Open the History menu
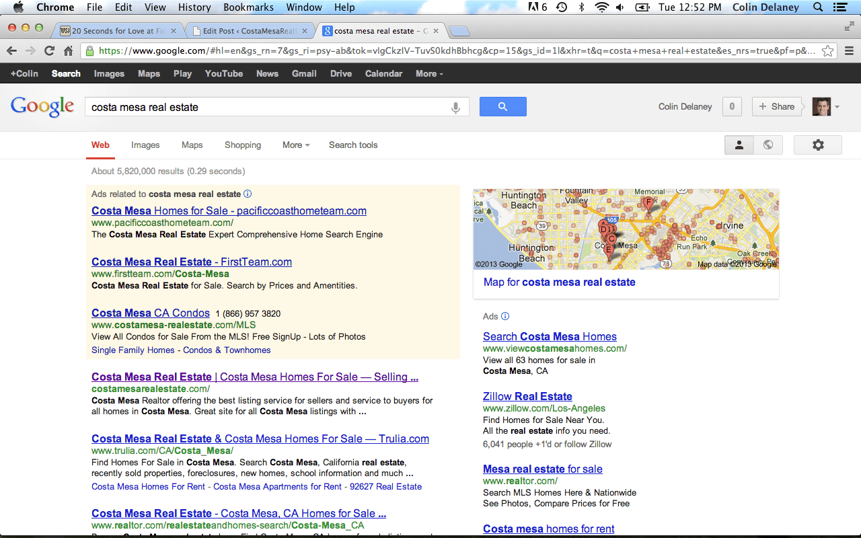This screenshot has width=861, height=538. pos(194,7)
